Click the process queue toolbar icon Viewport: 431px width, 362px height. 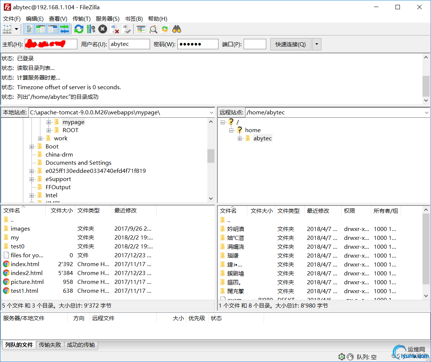[91, 29]
